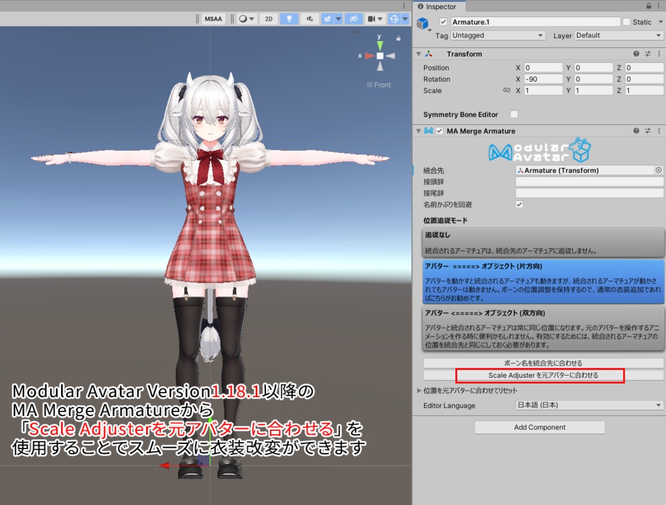The width and height of the screenshot is (666, 505).
Task: Select アバター =====> オブジェクト (片方向) mode
Action: (543, 282)
